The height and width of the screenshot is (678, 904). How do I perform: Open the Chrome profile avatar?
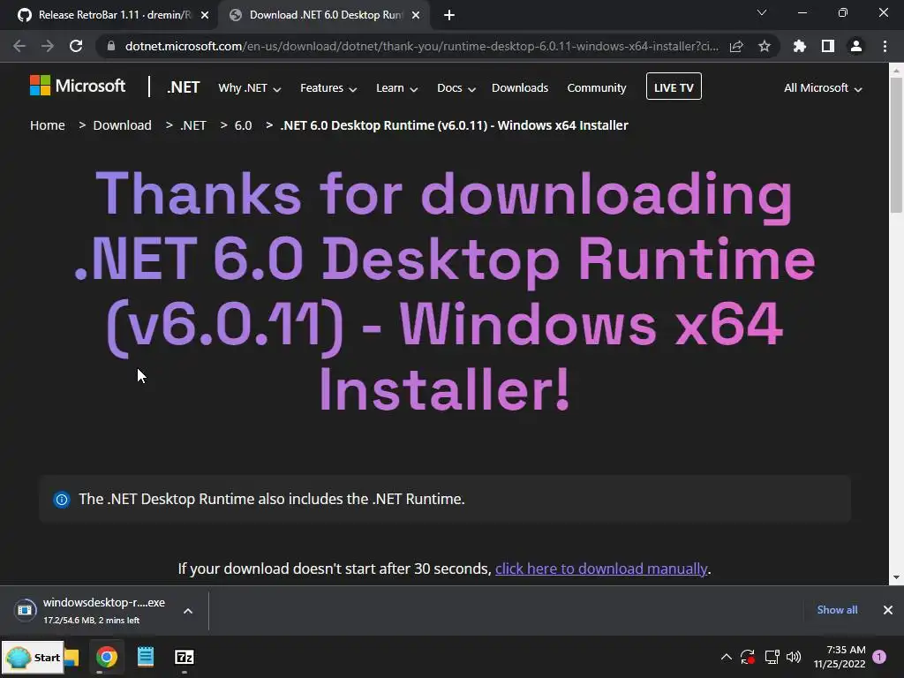point(856,46)
